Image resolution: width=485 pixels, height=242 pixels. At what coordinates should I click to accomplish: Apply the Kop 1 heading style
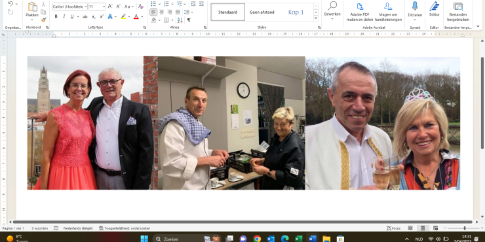click(x=296, y=12)
